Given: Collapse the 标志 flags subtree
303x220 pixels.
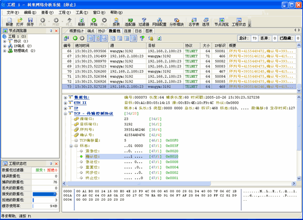Looking at the screenshot, I should (71, 146).
